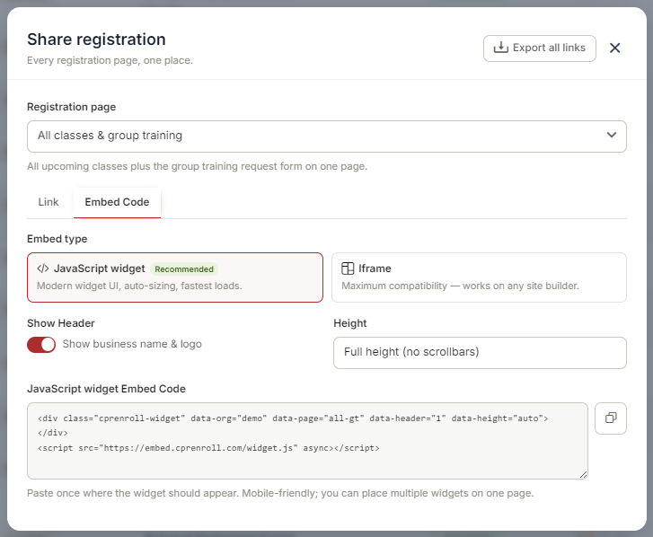Choose the Iframe embed type

(x=479, y=277)
